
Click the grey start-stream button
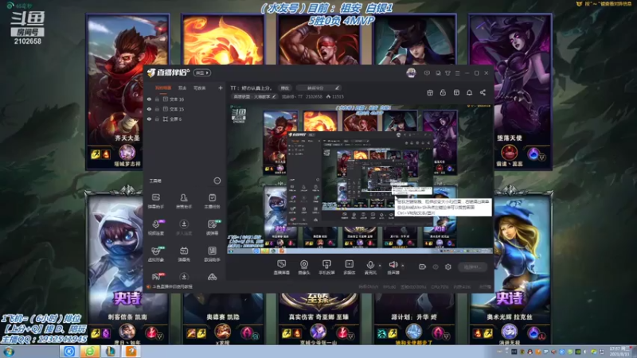(x=472, y=267)
